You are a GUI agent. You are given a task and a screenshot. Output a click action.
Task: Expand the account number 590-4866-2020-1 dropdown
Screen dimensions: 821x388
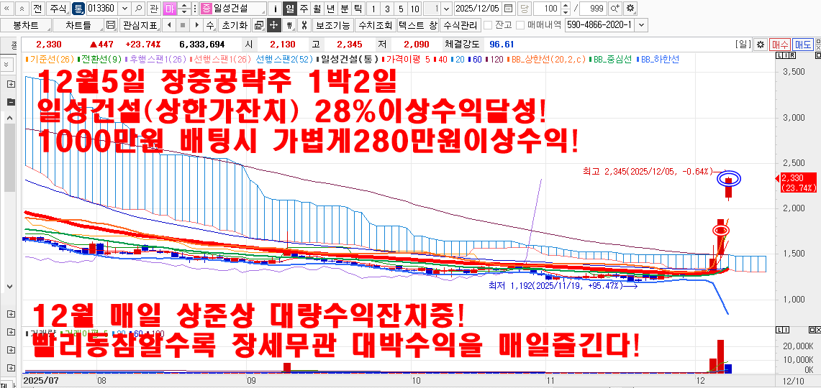[x=641, y=25]
